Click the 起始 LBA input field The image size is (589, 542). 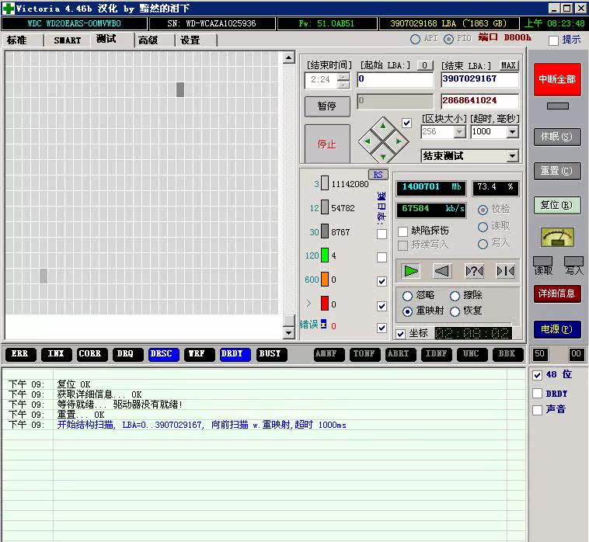coord(395,79)
